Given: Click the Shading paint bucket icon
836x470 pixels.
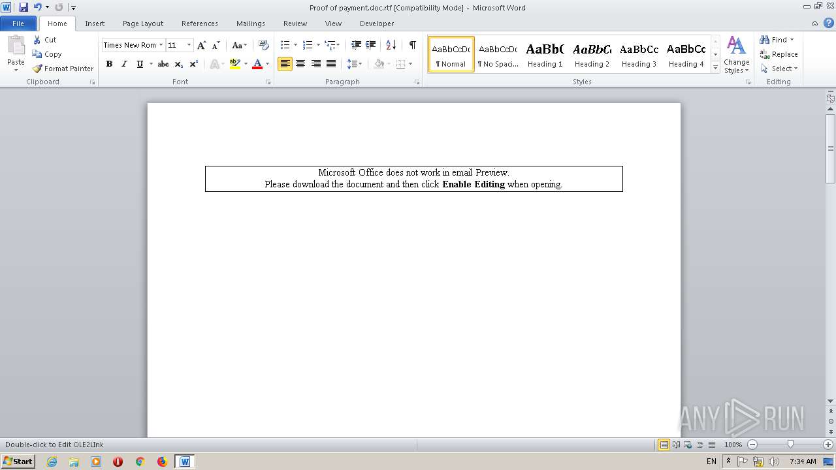Looking at the screenshot, I should 379,64.
